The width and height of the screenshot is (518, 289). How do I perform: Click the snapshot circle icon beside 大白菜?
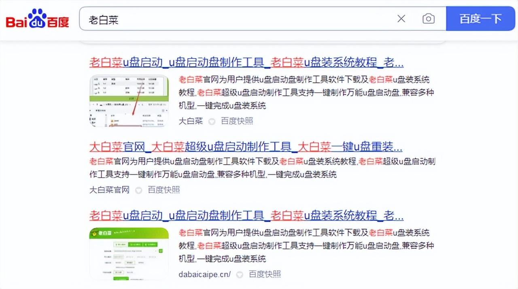click(x=211, y=121)
